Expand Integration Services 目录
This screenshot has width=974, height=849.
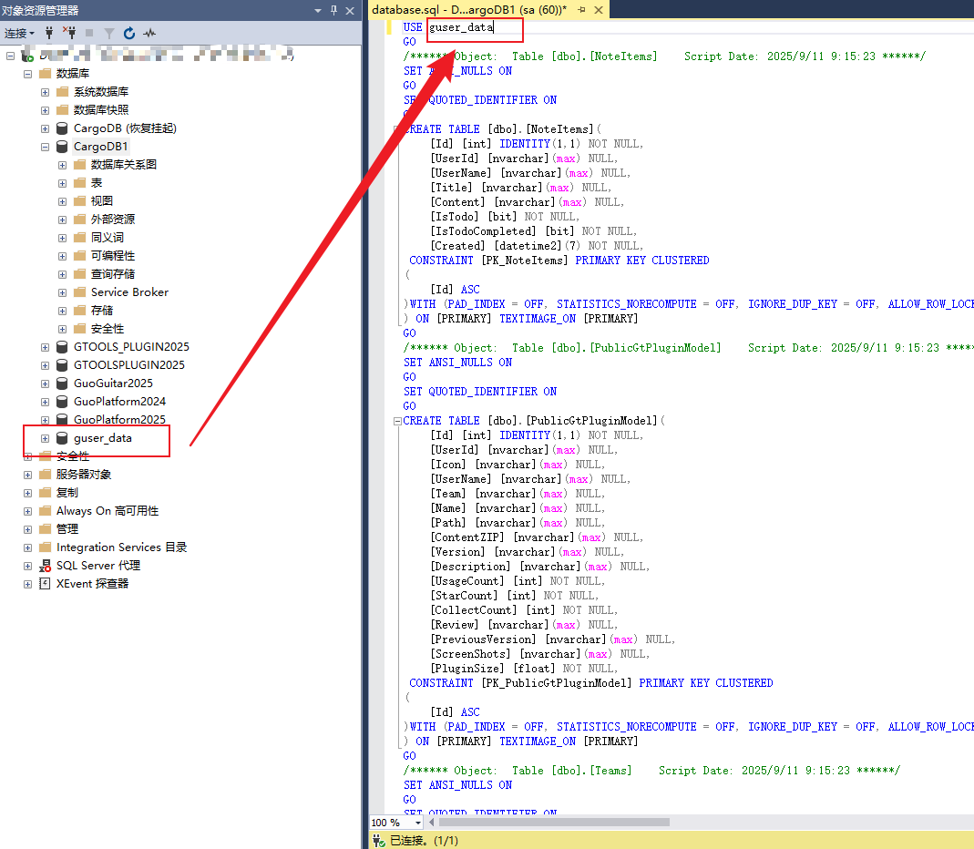27,547
